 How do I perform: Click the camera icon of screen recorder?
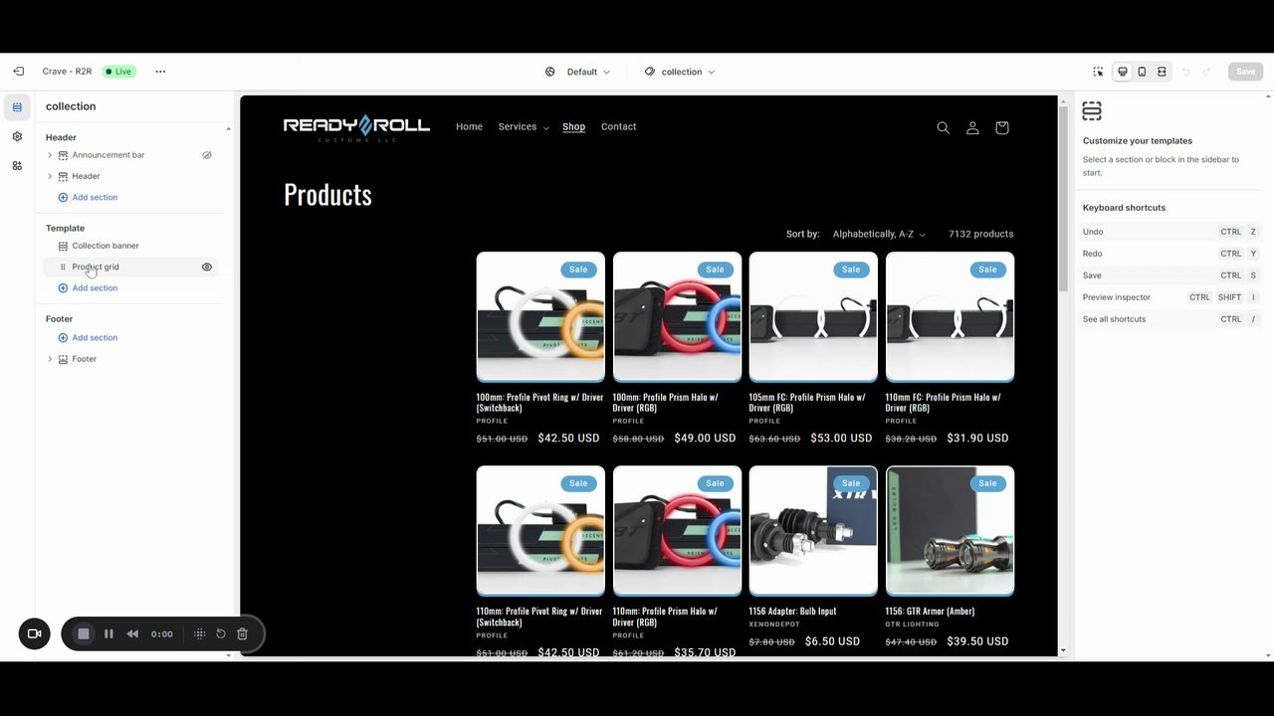34,633
